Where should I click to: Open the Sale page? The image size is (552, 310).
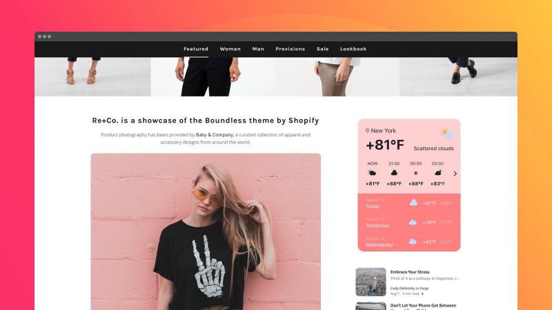(x=322, y=49)
